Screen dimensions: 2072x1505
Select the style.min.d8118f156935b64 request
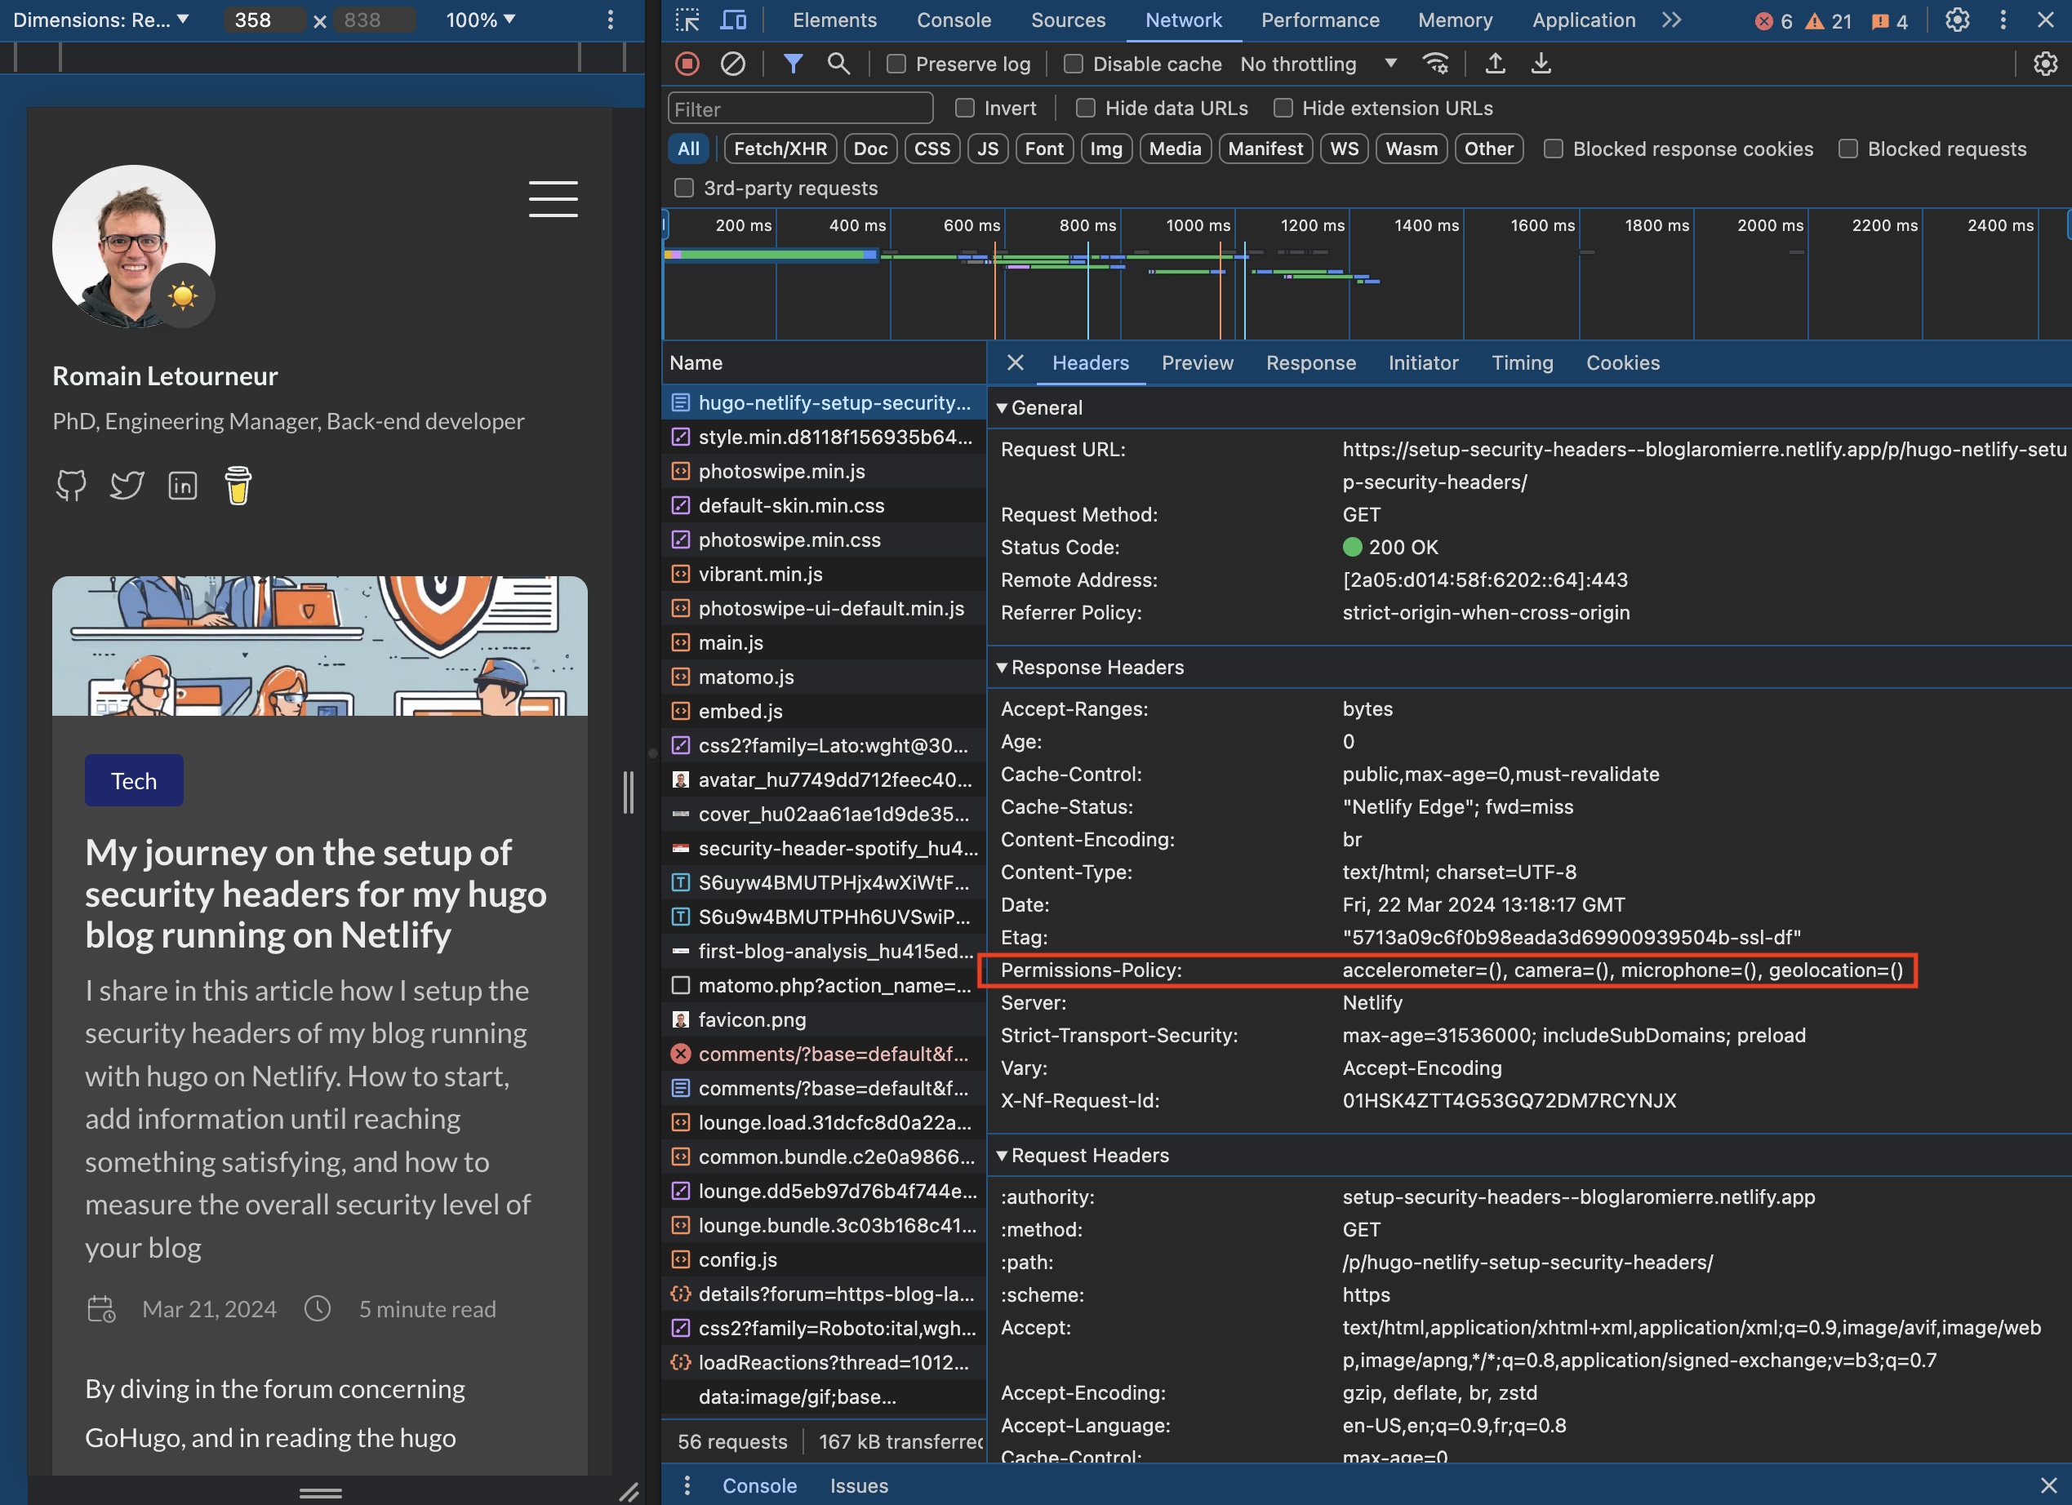pos(823,437)
